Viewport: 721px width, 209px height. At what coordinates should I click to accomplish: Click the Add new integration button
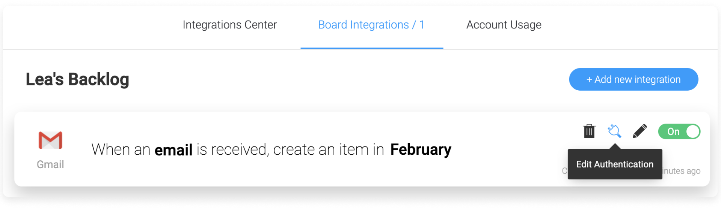(634, 79)
